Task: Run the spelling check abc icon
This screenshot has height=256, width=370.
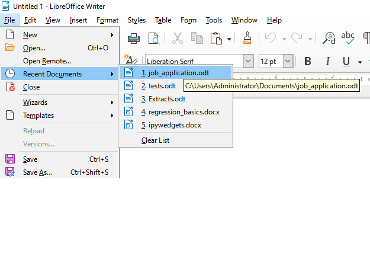Action: click(348, 38)
